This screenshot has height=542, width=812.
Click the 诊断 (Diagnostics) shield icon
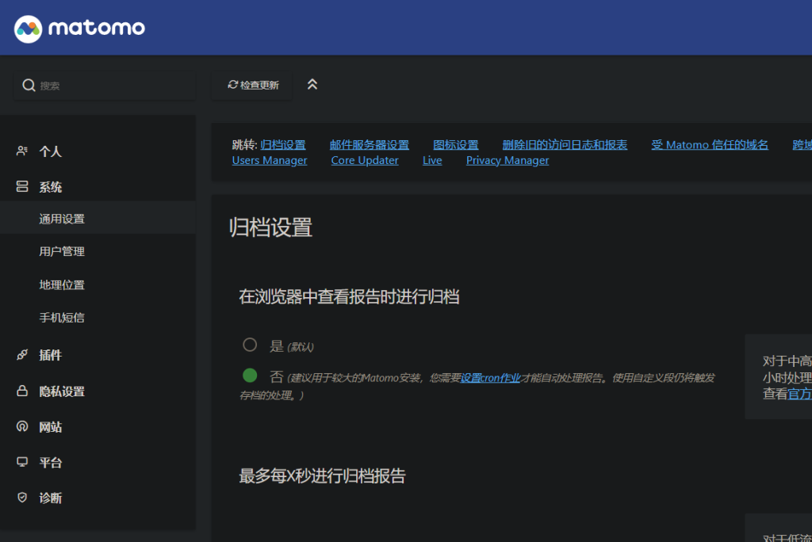[23, 498]
